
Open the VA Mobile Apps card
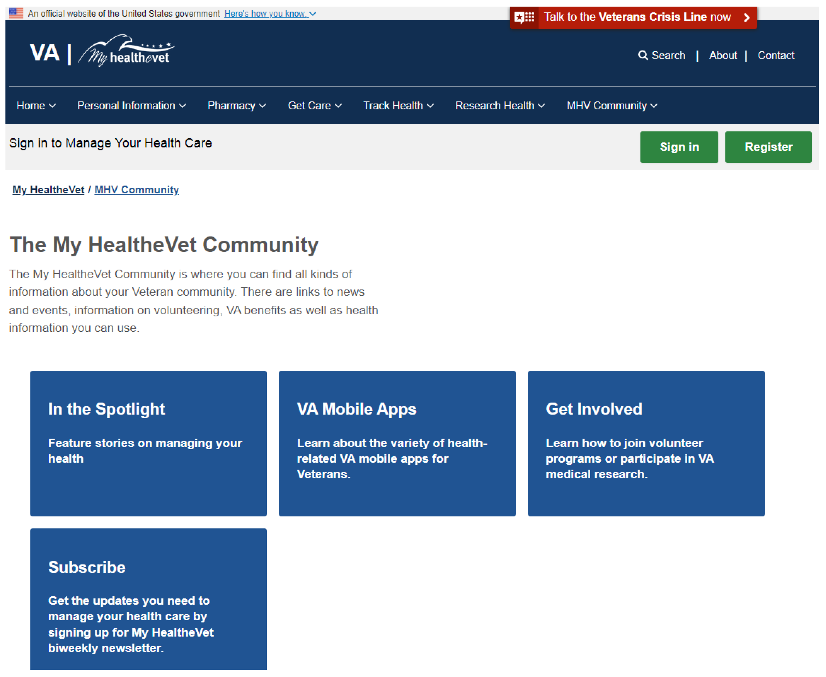click(397, 444)
